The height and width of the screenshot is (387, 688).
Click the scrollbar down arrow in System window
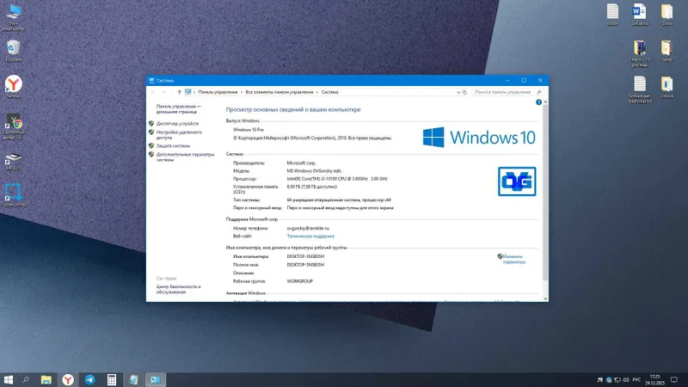[545, 298]
